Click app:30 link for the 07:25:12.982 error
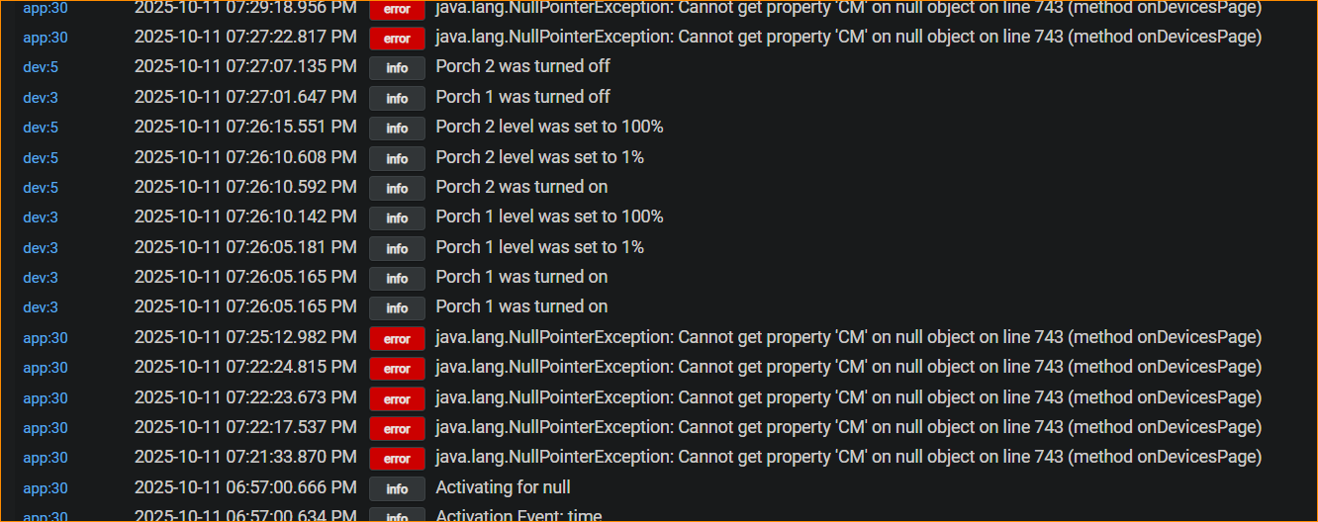Screen dimensions: 1318x522 [46, 338]
